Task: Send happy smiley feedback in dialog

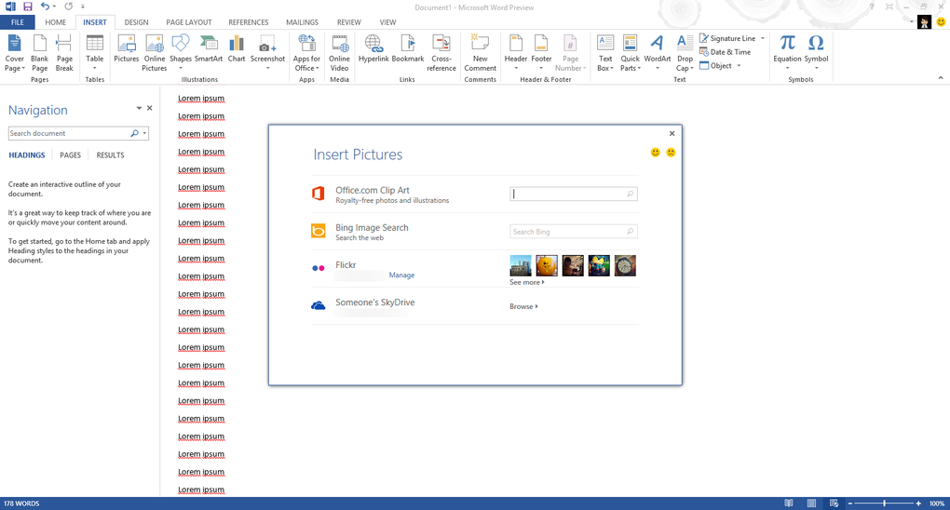Action: click(655, 152)
